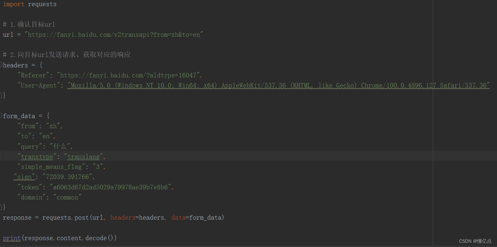
Task: Click the "form_data = {" variable name
Action: [x=19, y=116]
